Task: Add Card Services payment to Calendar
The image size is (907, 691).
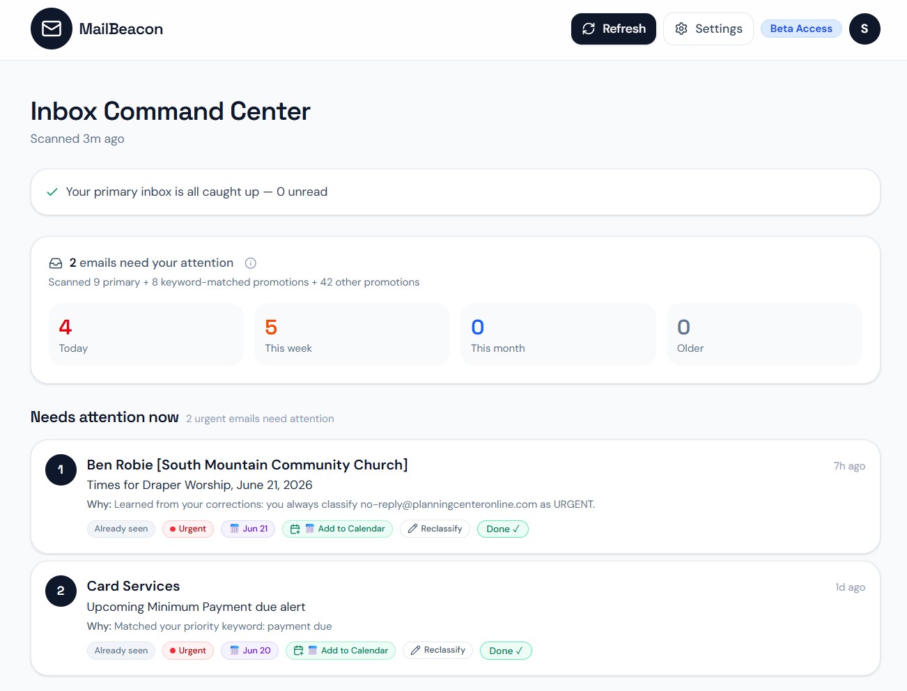Action: click(341, 651)
